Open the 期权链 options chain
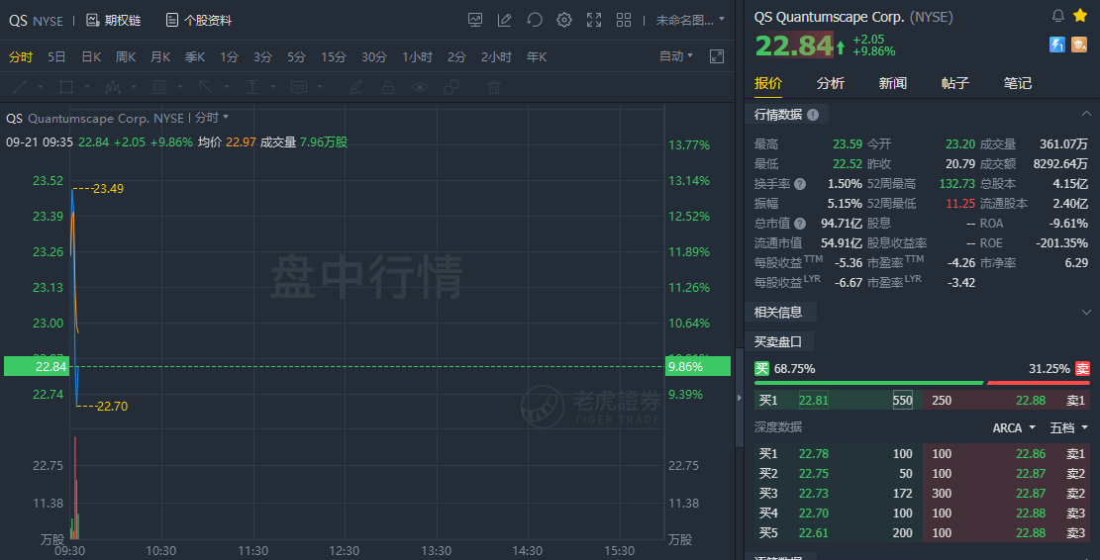 tap(114, 21)
